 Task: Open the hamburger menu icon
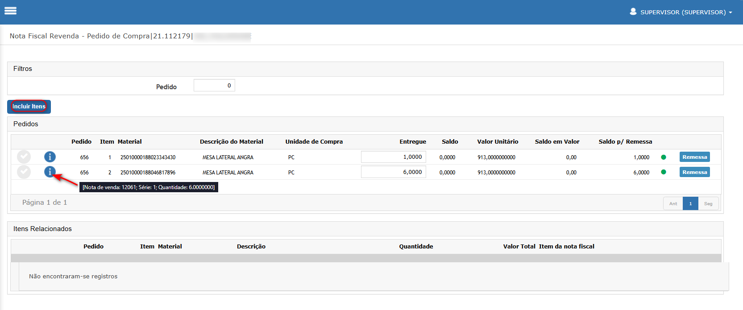tap(10, 11)
